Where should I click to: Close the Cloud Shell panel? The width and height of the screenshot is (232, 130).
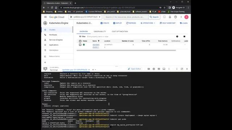[187, 69]
